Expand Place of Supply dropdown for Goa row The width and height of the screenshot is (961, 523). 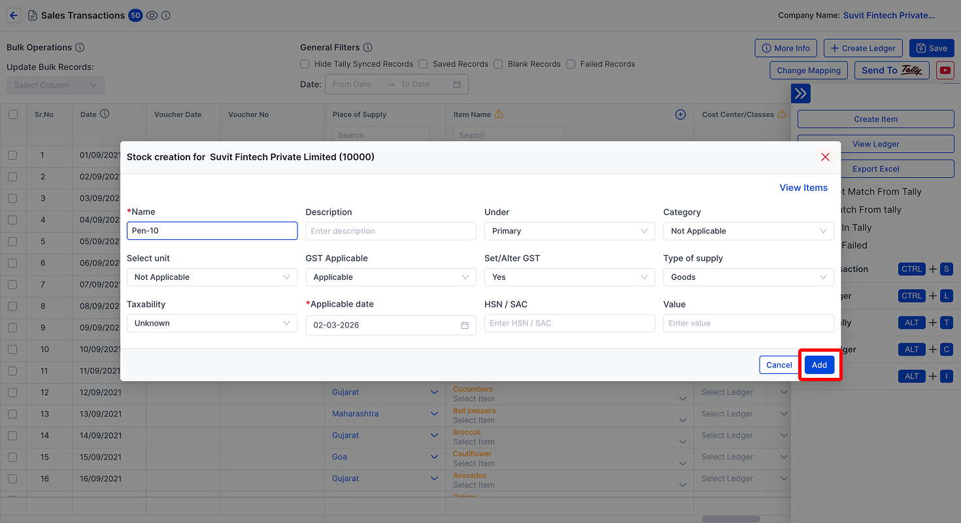tap(434, 457)
